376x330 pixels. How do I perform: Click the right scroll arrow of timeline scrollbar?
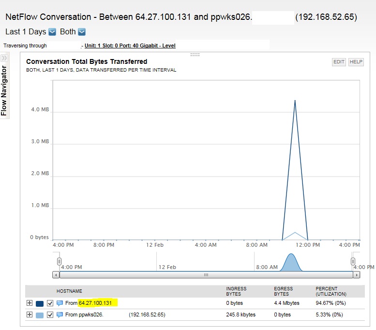coord(357,275)
